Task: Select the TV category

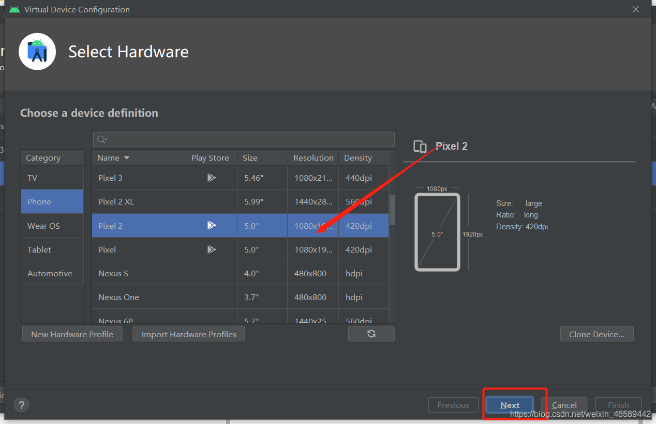Action: click(52, 178)
